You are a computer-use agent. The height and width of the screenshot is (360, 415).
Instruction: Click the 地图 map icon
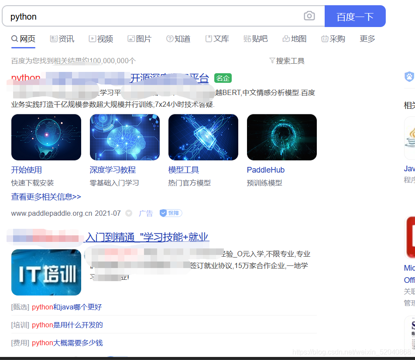tap(286, 39)
